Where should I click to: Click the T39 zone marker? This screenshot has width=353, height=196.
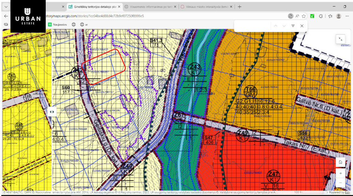click(19, 127)
